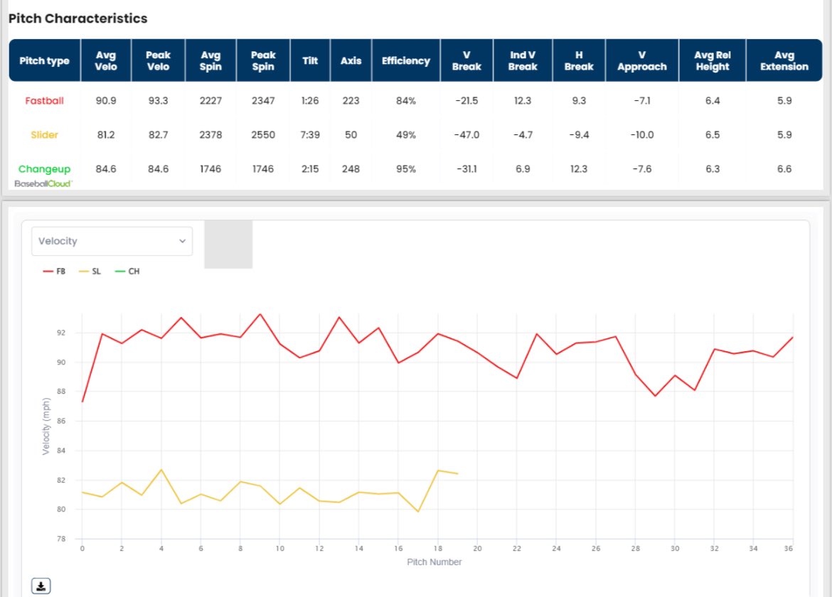Screen dimensions: 832x597
Task: Click the Tilt column header
Action: tap(310, 60)
